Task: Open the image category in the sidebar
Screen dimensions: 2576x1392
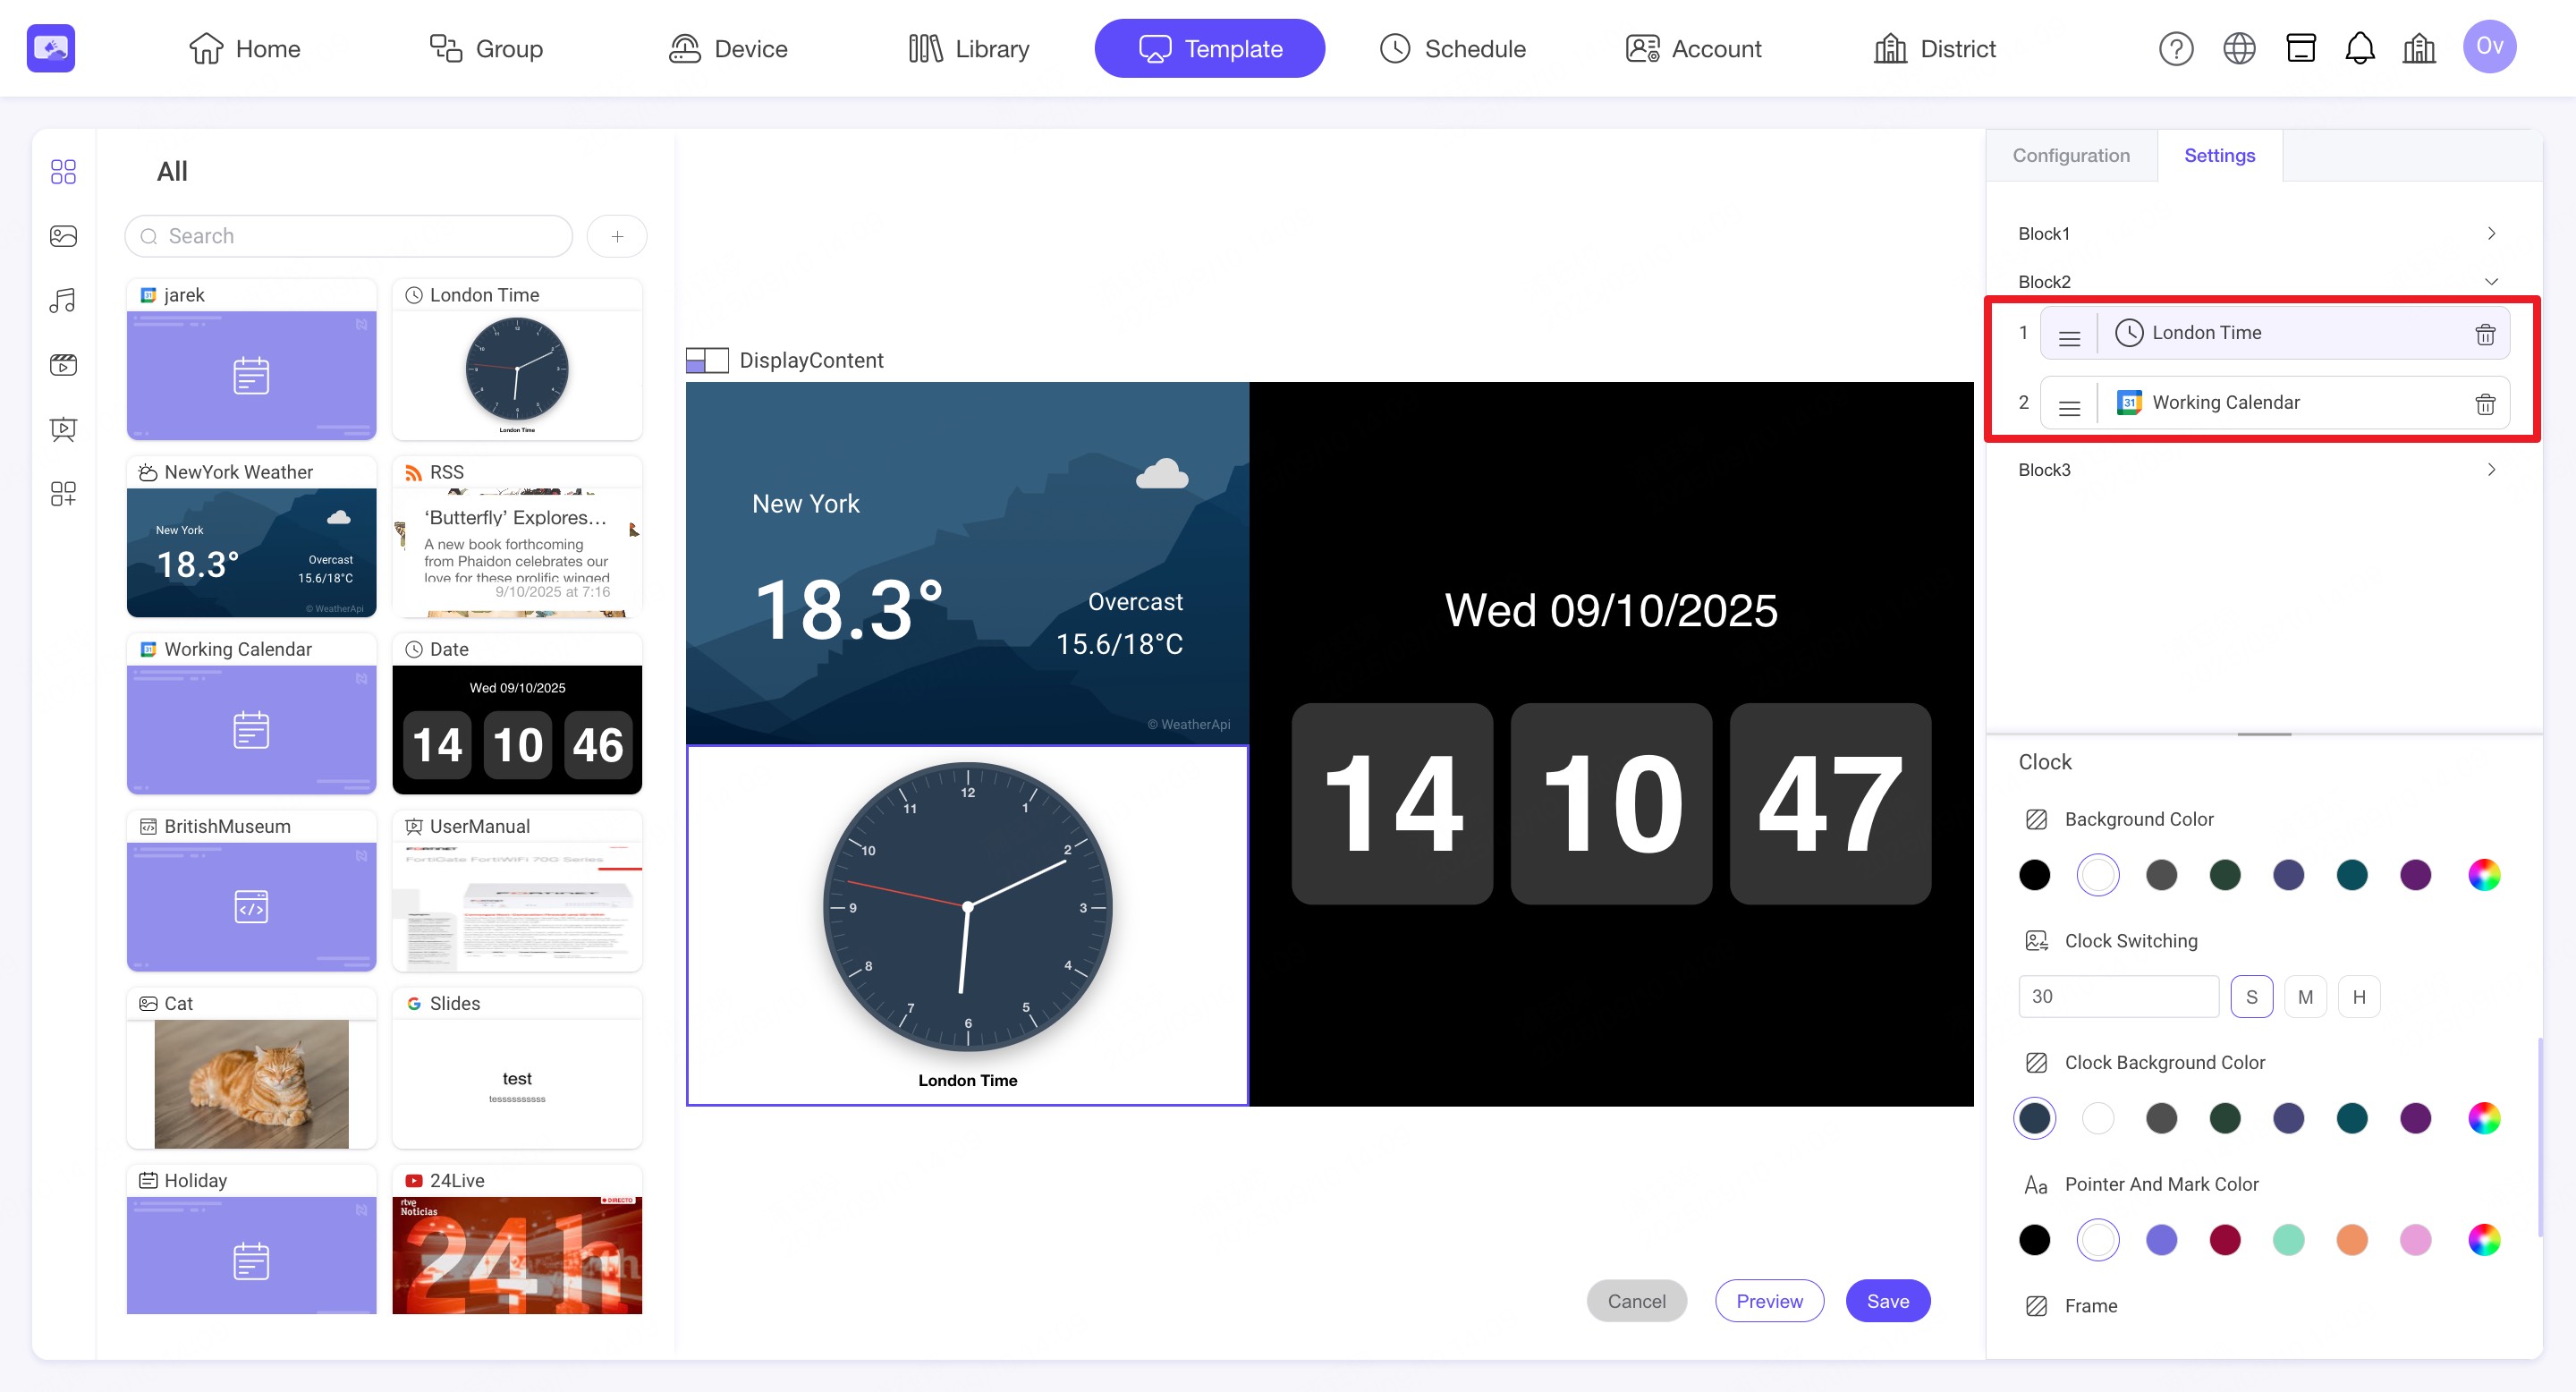Action: pos(63,236)
